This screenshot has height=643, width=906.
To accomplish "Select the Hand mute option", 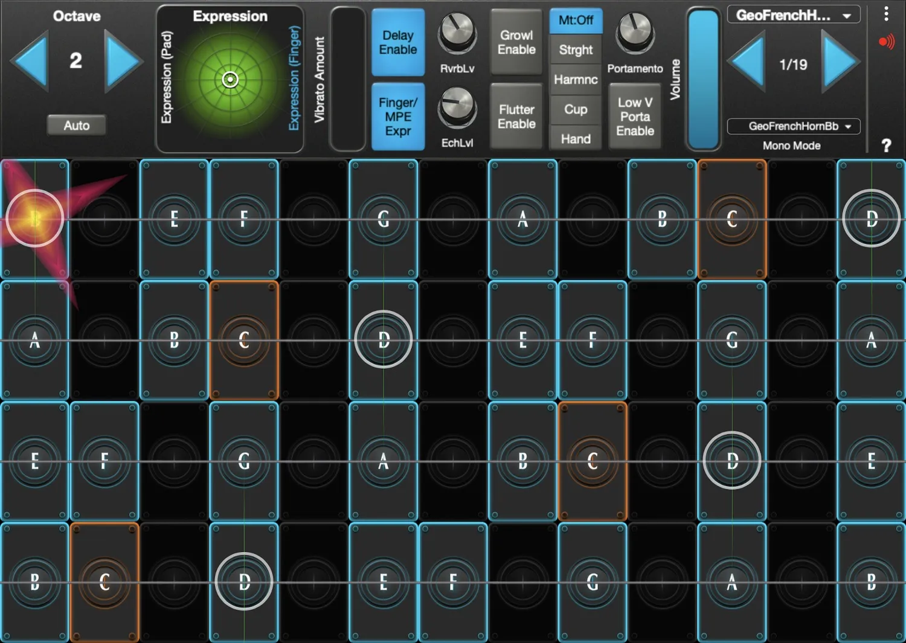I will [x=576, y=139].
